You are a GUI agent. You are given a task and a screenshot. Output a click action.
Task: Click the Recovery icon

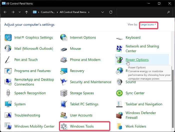pos(63,71)
